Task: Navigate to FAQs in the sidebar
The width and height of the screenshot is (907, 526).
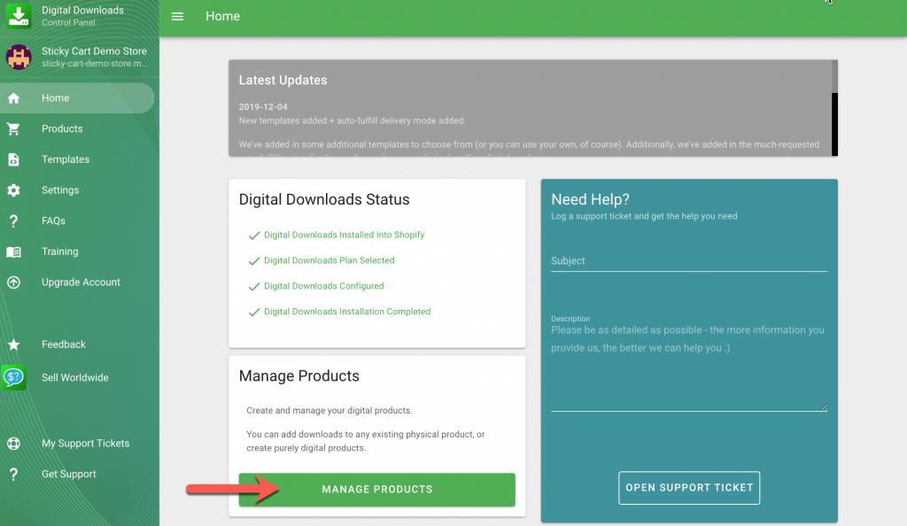Action: 79,220
